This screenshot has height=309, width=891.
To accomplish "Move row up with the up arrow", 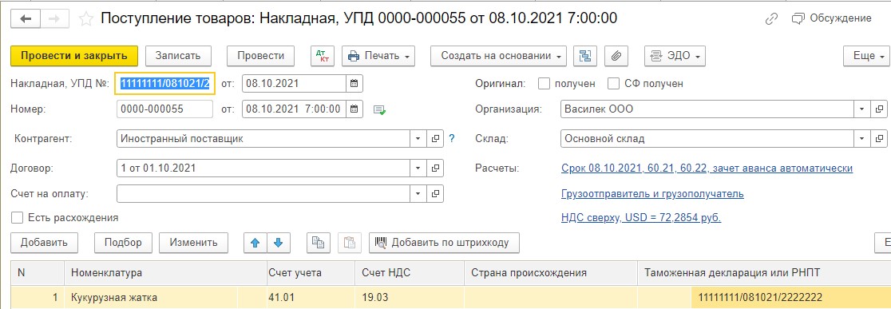I will tap(255, 243).
